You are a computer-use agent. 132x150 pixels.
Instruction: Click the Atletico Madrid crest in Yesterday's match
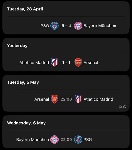pos(54,63)
